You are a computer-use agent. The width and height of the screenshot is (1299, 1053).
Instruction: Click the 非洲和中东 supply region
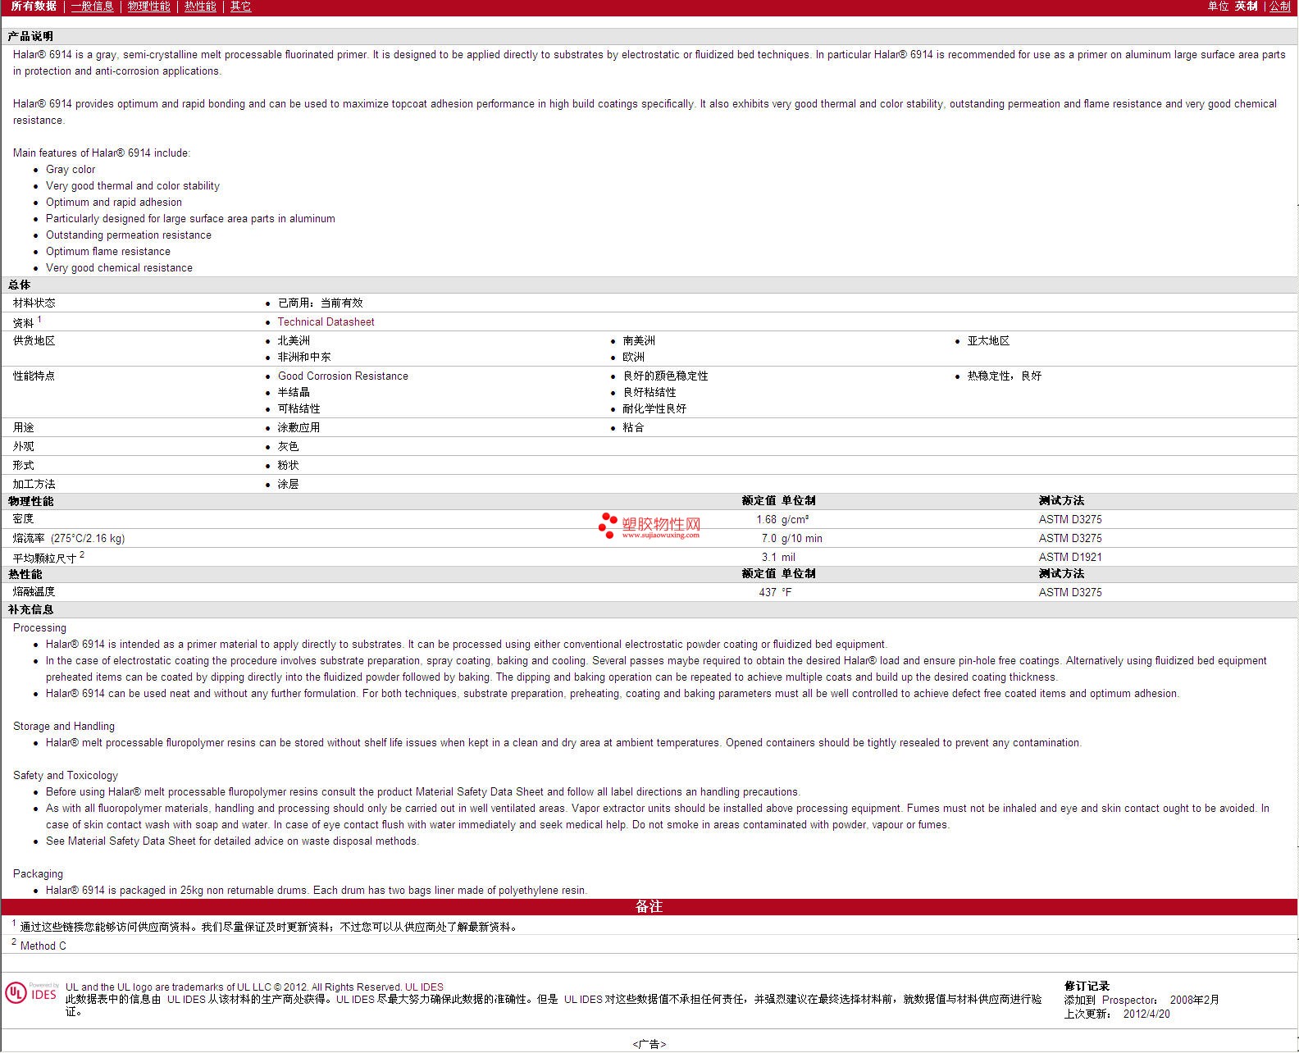(304, 358)
